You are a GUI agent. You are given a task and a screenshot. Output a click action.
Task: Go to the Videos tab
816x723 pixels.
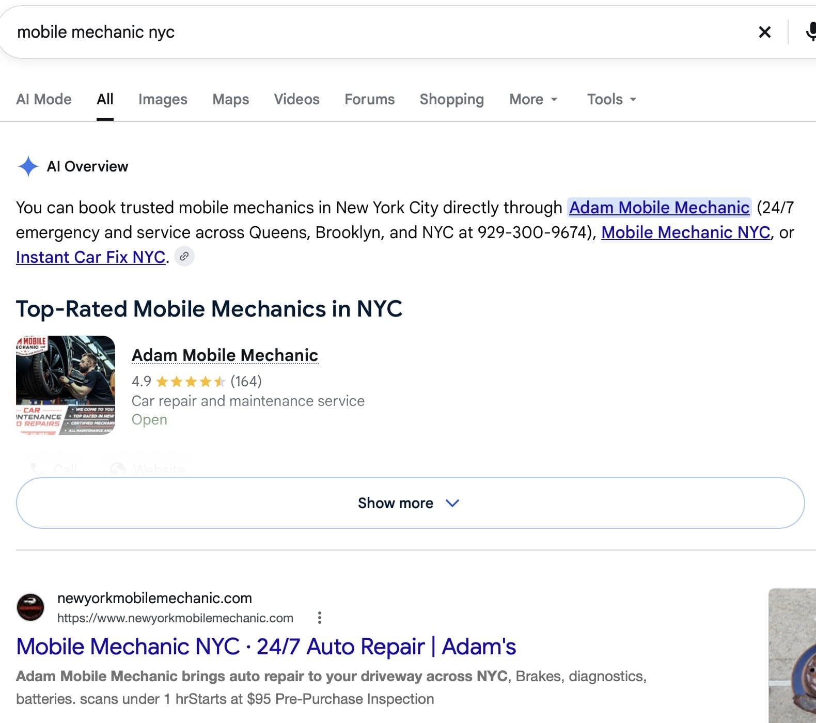(x=296, y=99)
